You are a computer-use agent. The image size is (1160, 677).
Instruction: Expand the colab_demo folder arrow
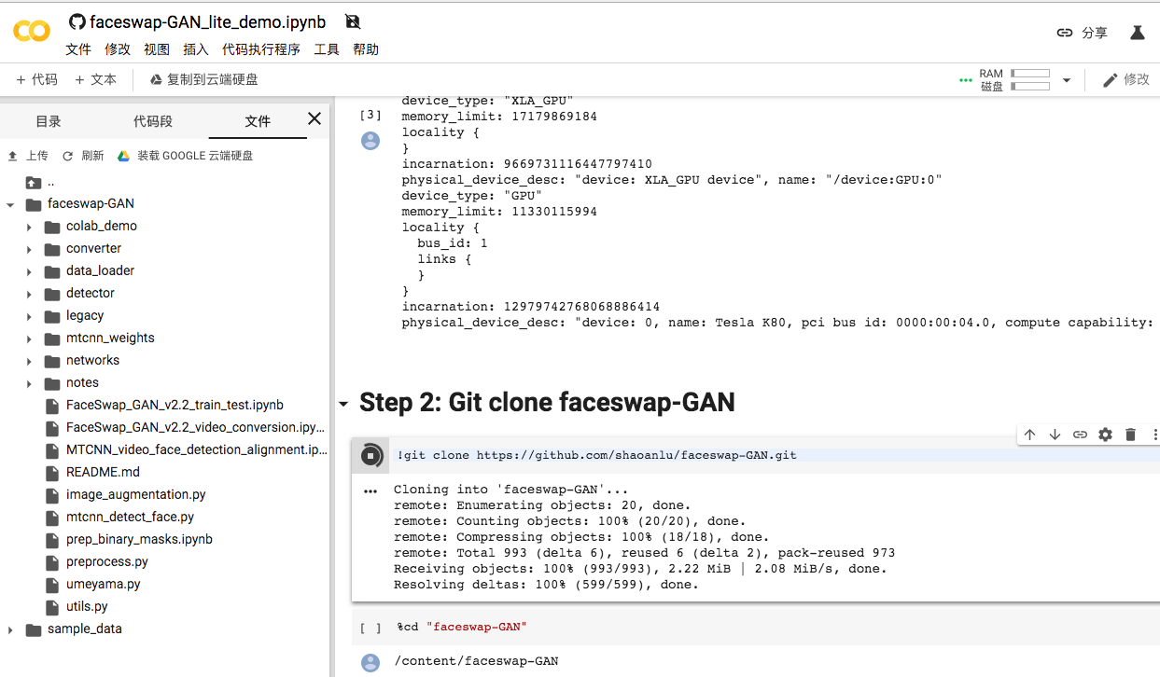click(x=29, y=227)
